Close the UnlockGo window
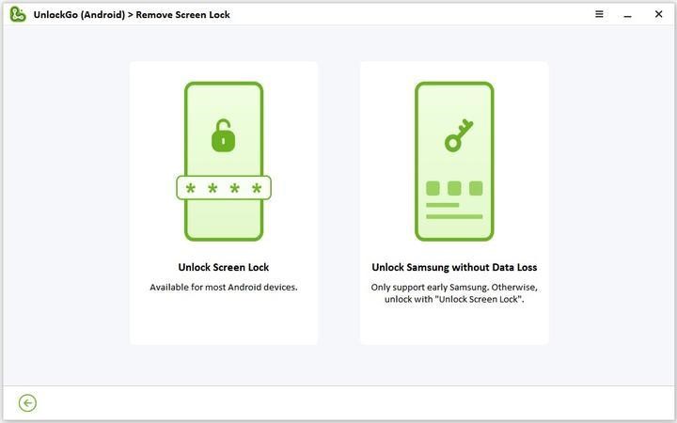This screenshot has height=423, width=677. (x=658, y=14)
